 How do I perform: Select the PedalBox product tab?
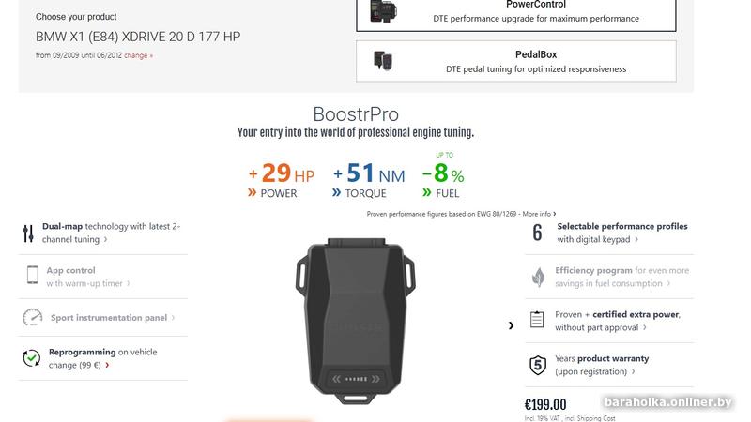coord(515,61)
